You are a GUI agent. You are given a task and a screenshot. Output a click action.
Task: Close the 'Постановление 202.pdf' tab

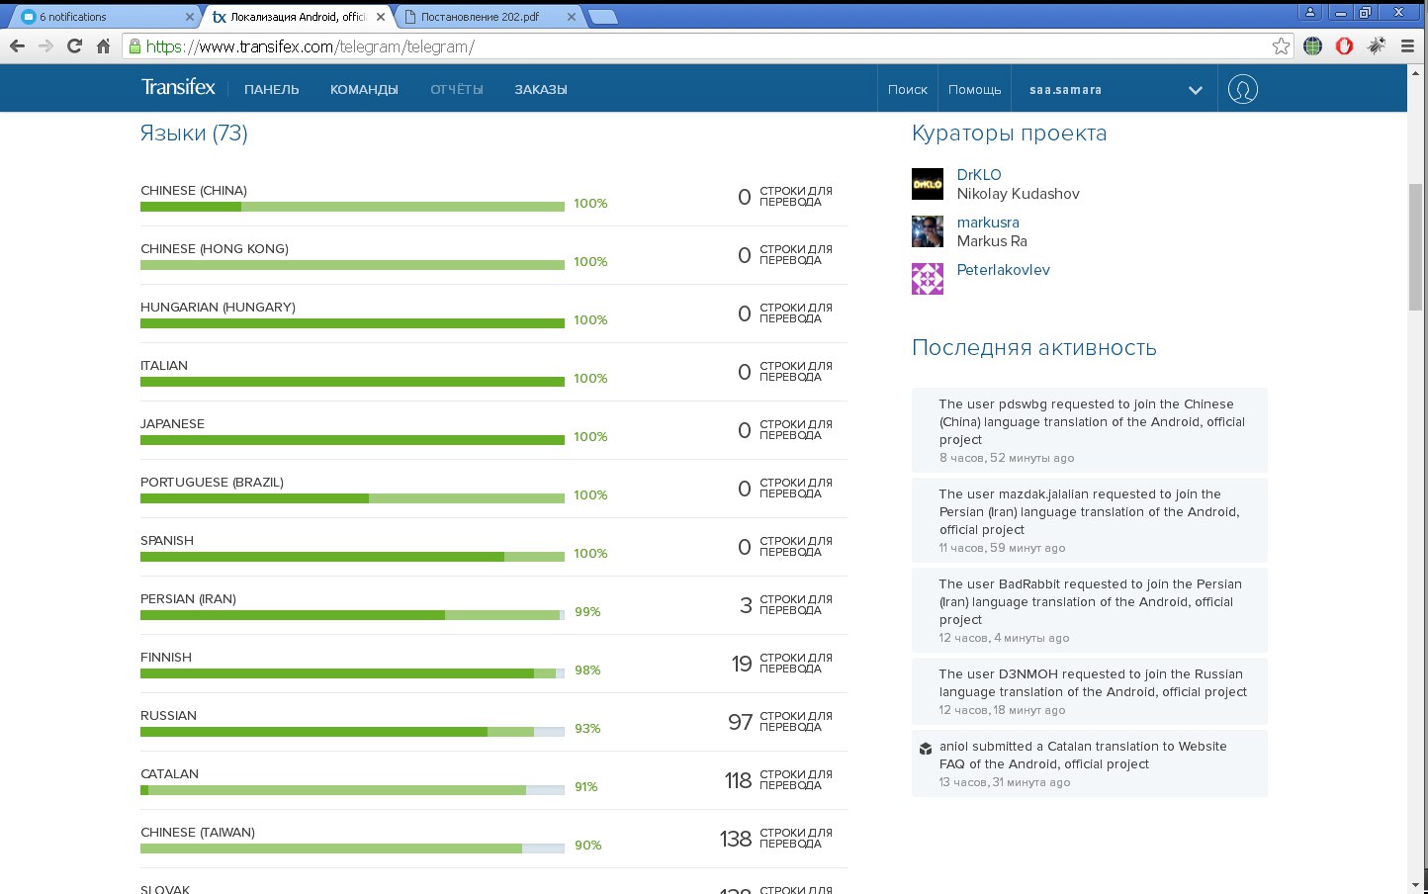click(572, 17)
